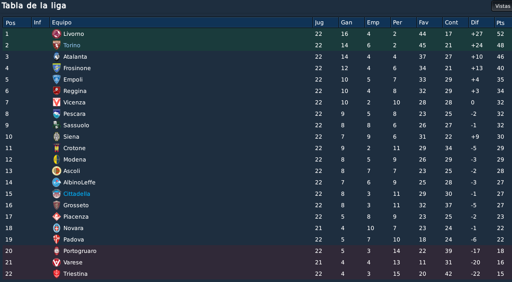The height and width of the screenshot is (282, 512).
Task: Select the Portogruaro table row
Action: [257, 251]
